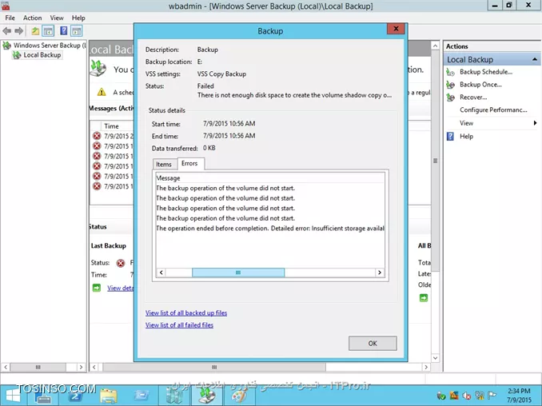Screen dimensions: 542x406
Task: Open the Start button on the taskbar
Action: (x=13, y=396)
